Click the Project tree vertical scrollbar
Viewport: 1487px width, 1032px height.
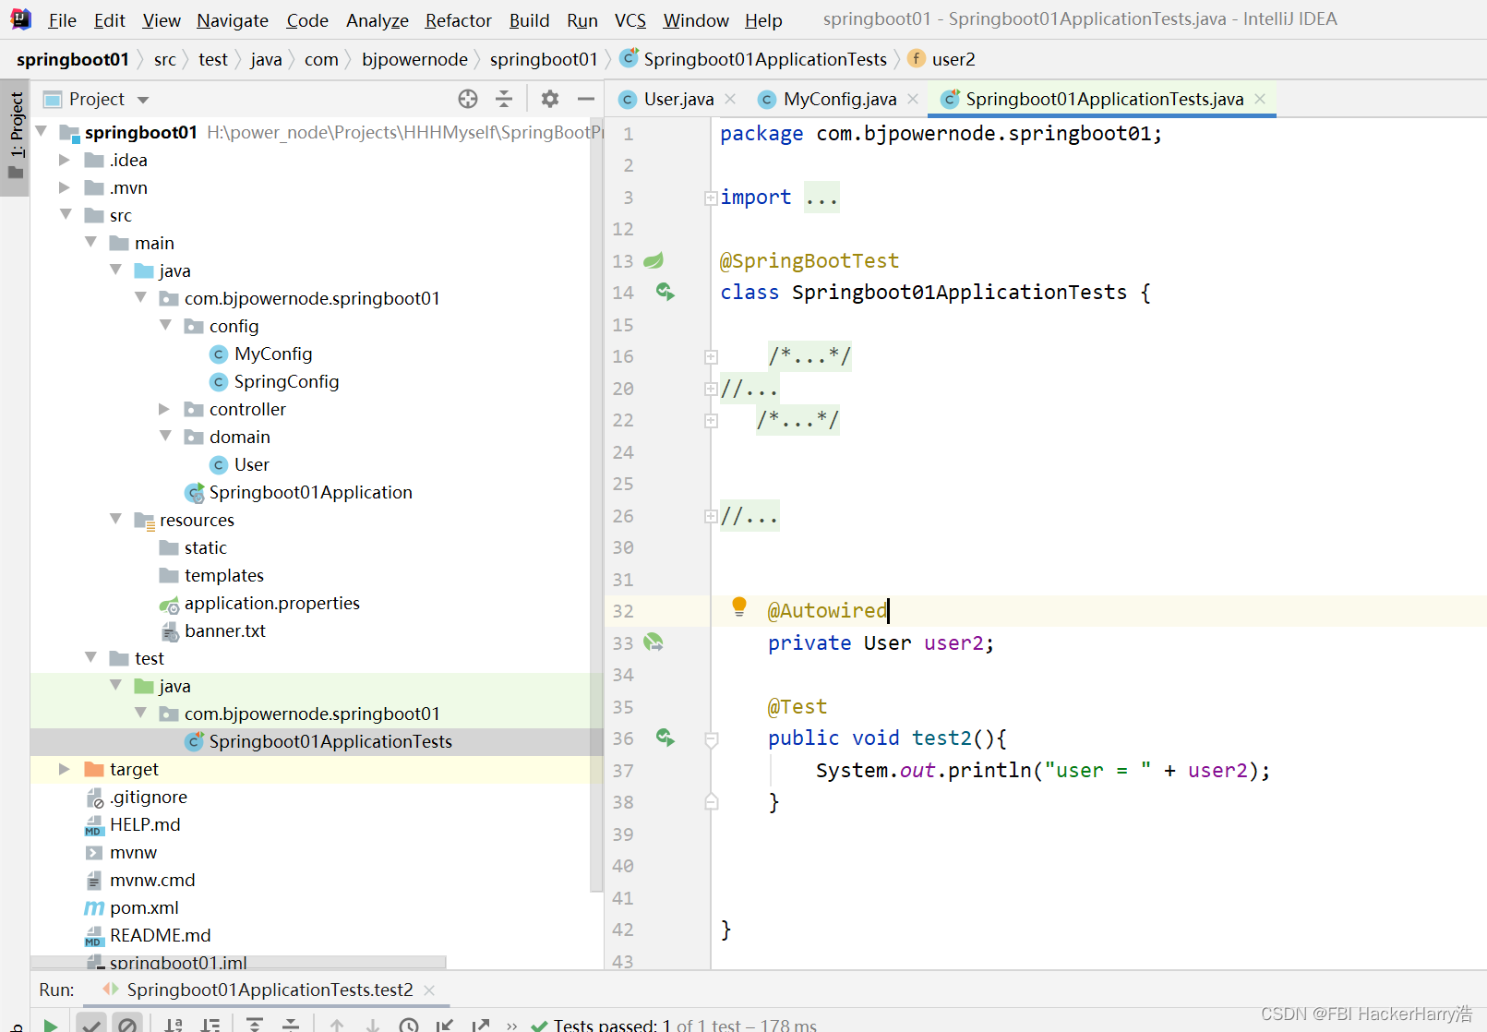596,504
